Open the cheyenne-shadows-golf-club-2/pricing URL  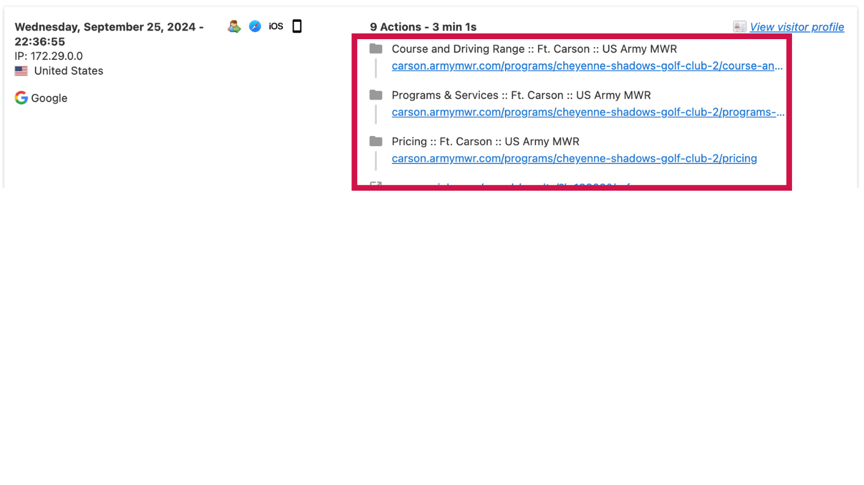tap(574, 158)
